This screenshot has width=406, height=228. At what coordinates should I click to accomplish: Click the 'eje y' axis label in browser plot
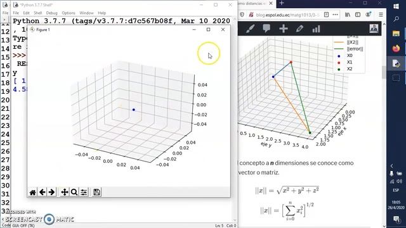click(x=266, y=144)
